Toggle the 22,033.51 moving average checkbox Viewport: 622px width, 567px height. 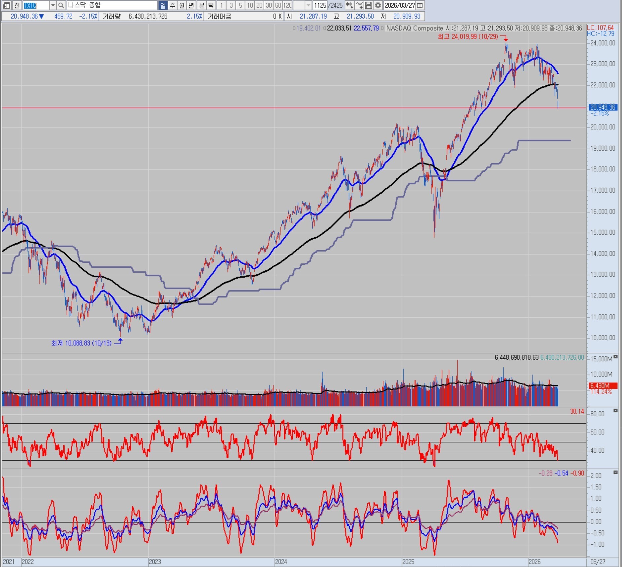(x=325, y=28)
